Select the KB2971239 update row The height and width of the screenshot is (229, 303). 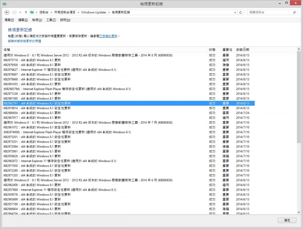[x=129, y=94]
